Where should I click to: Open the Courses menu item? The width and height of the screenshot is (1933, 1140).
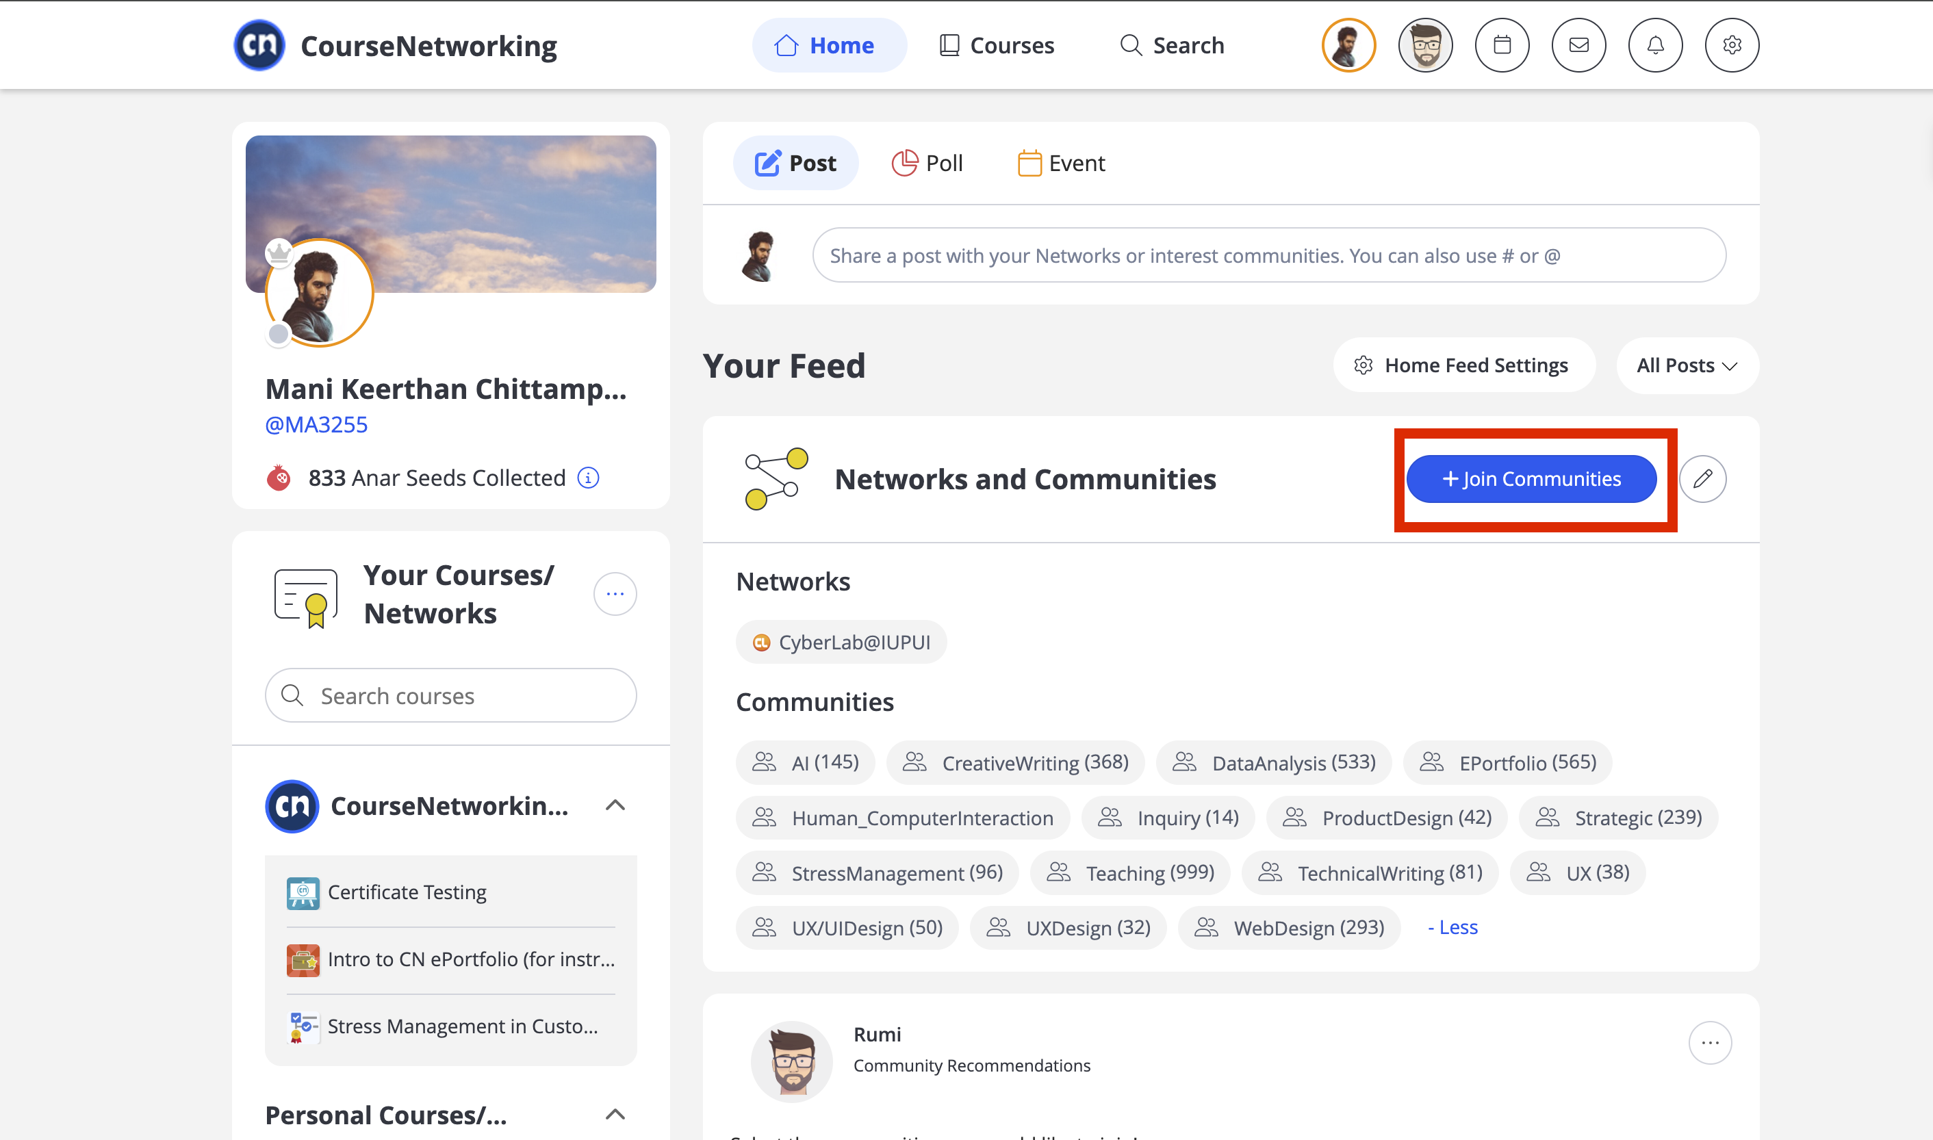(997, 45)
